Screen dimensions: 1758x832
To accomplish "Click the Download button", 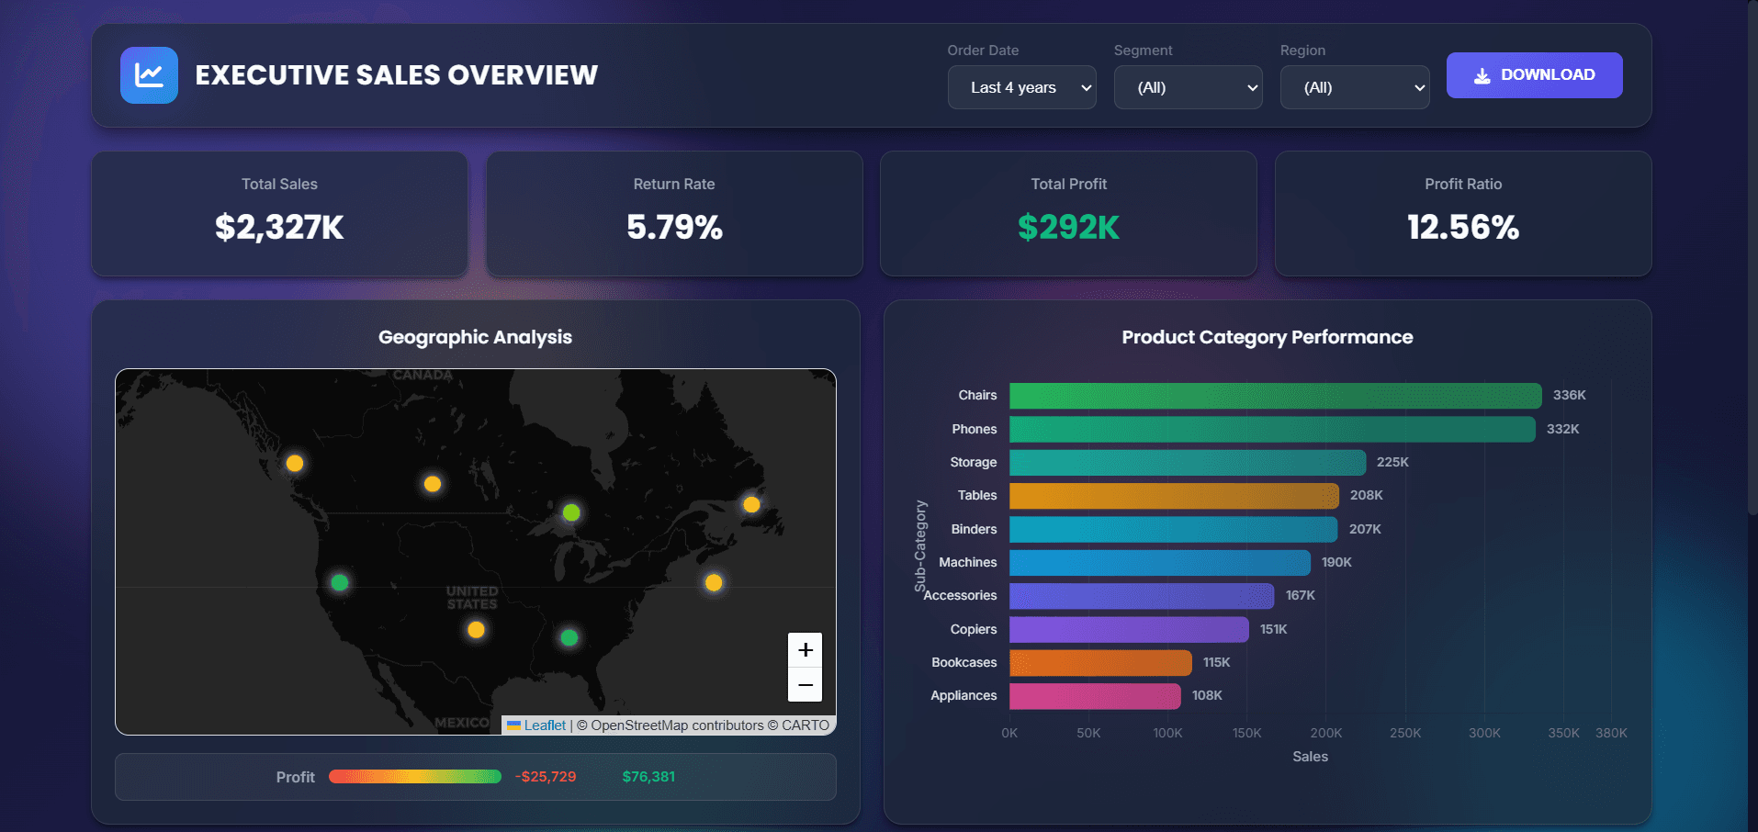I will tap(1534, 75).
